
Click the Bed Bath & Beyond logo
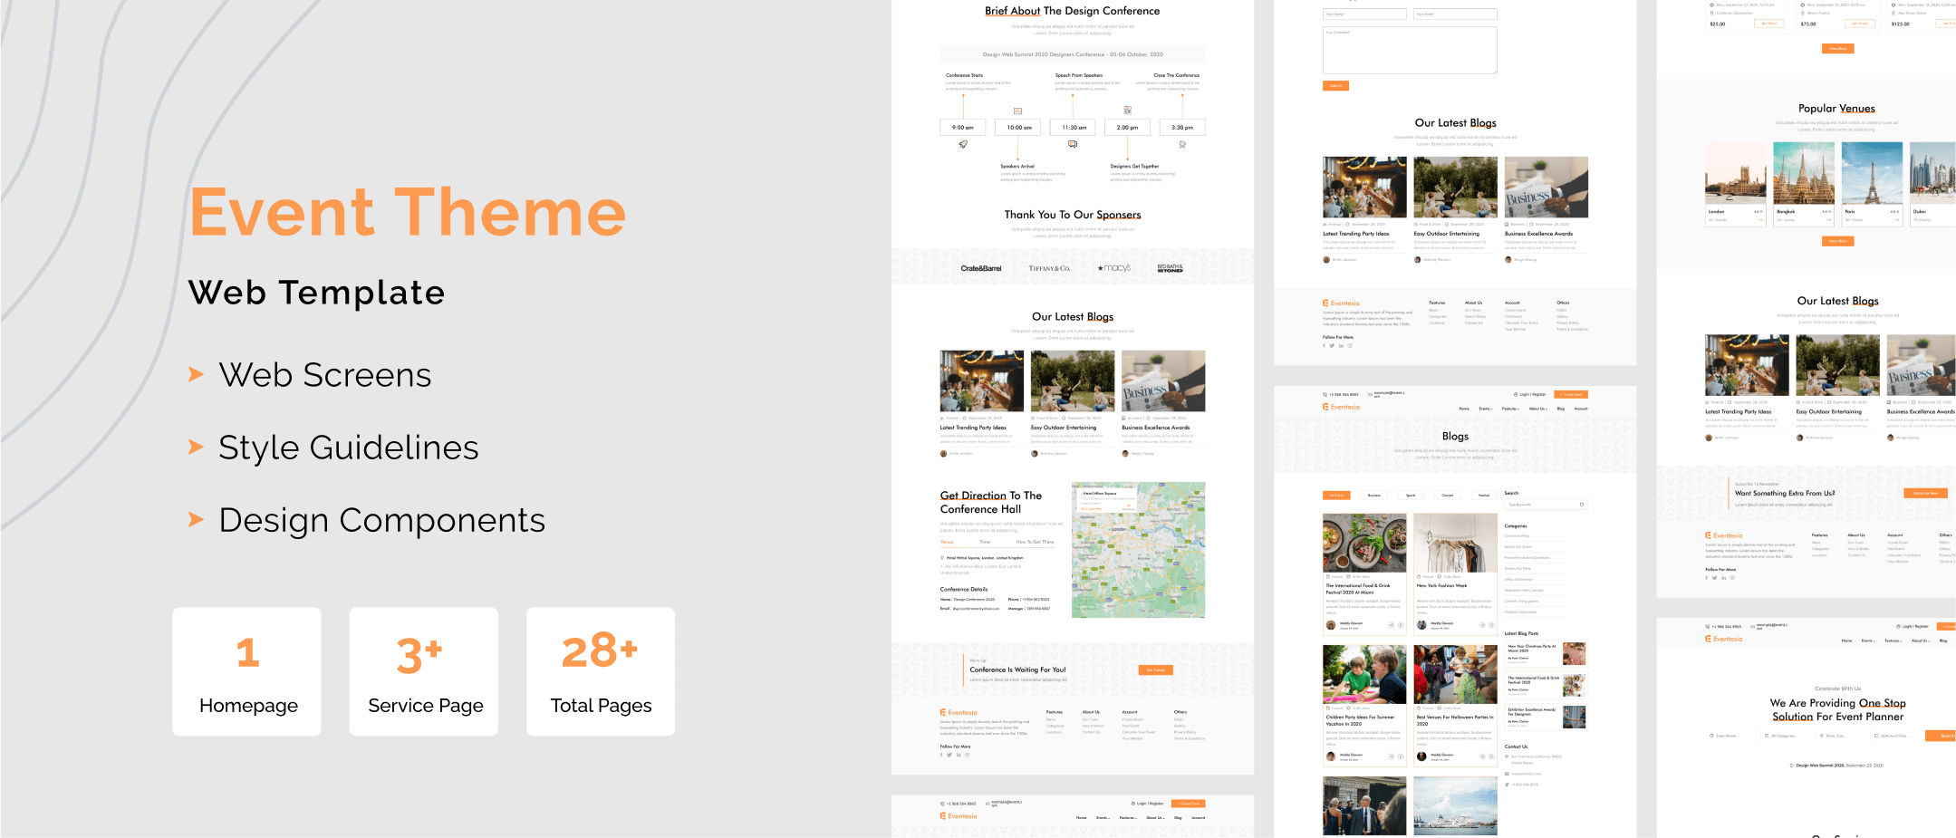(1171, 268)
